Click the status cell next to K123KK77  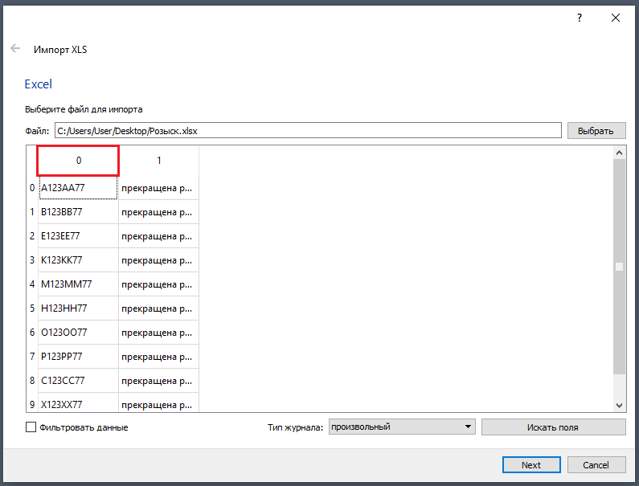pos(158,260)
